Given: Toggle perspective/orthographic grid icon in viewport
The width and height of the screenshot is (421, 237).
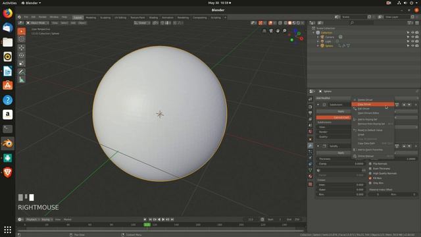Looking at the screenshot, I should pos(264,31).
